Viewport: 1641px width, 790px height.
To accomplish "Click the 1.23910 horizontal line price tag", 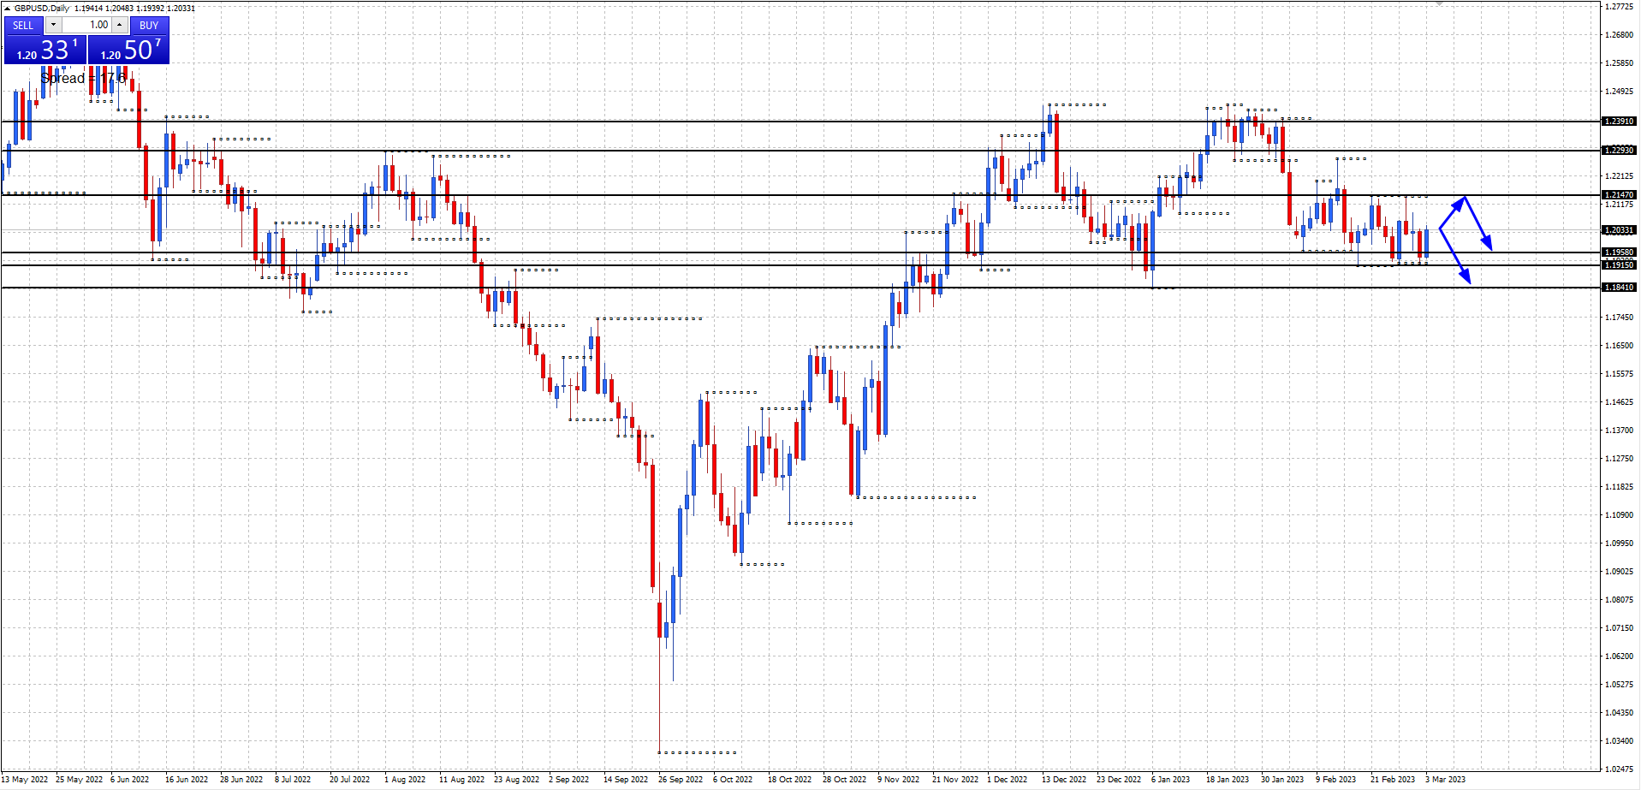I will [1619, 122].
